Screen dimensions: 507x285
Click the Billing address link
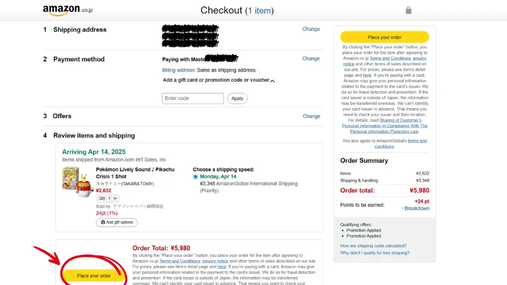[179, 70]
